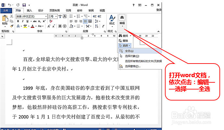
Task: Click the Editing (编辑) binoculars button
Action: pos(122,21)
